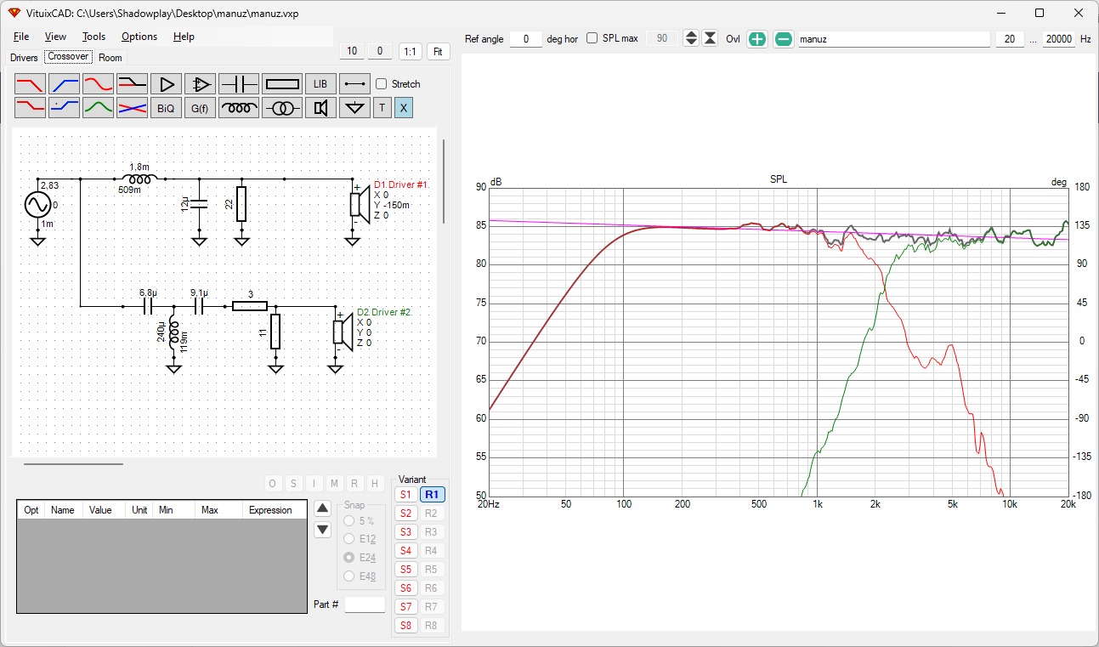Select the high shelf filter tool
Image resolution: width=1099 pixels, height=647 pixels.
pos(64,108)
